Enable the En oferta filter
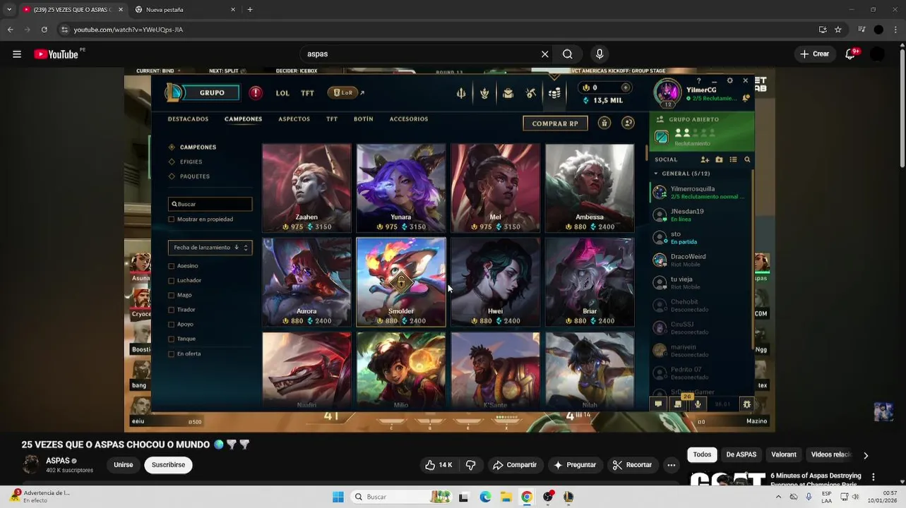The image size is (906, 508). point(171,354)
